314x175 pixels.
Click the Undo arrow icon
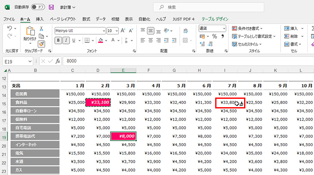point(10,28)
